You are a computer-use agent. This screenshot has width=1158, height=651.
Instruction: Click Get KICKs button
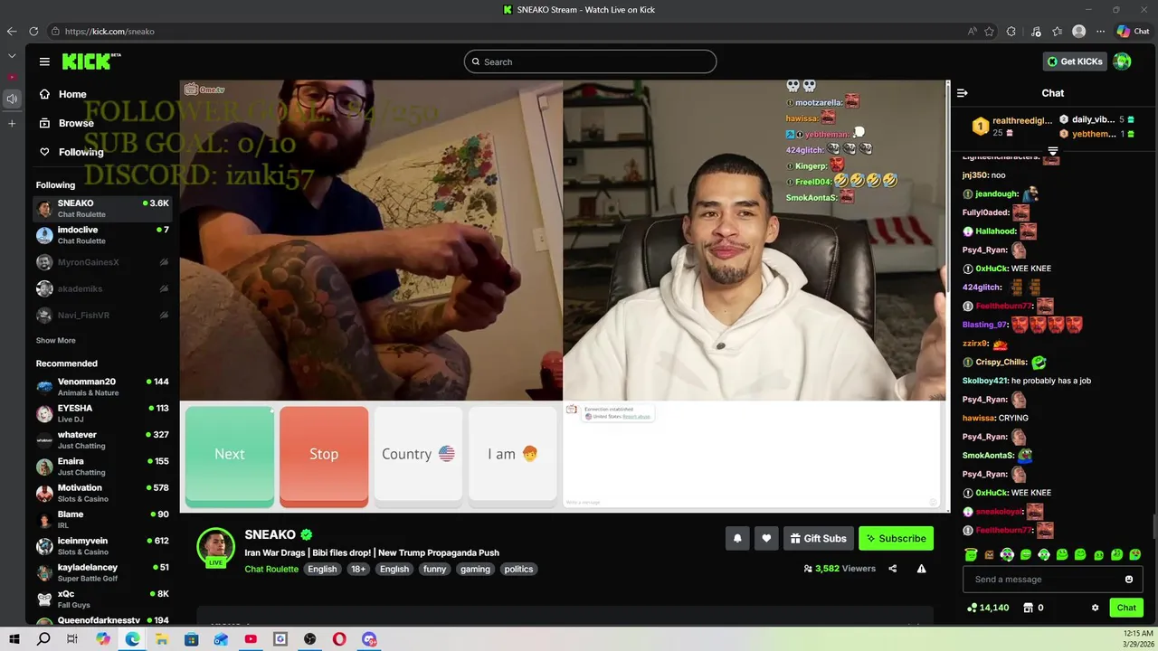coord(1075,61)
